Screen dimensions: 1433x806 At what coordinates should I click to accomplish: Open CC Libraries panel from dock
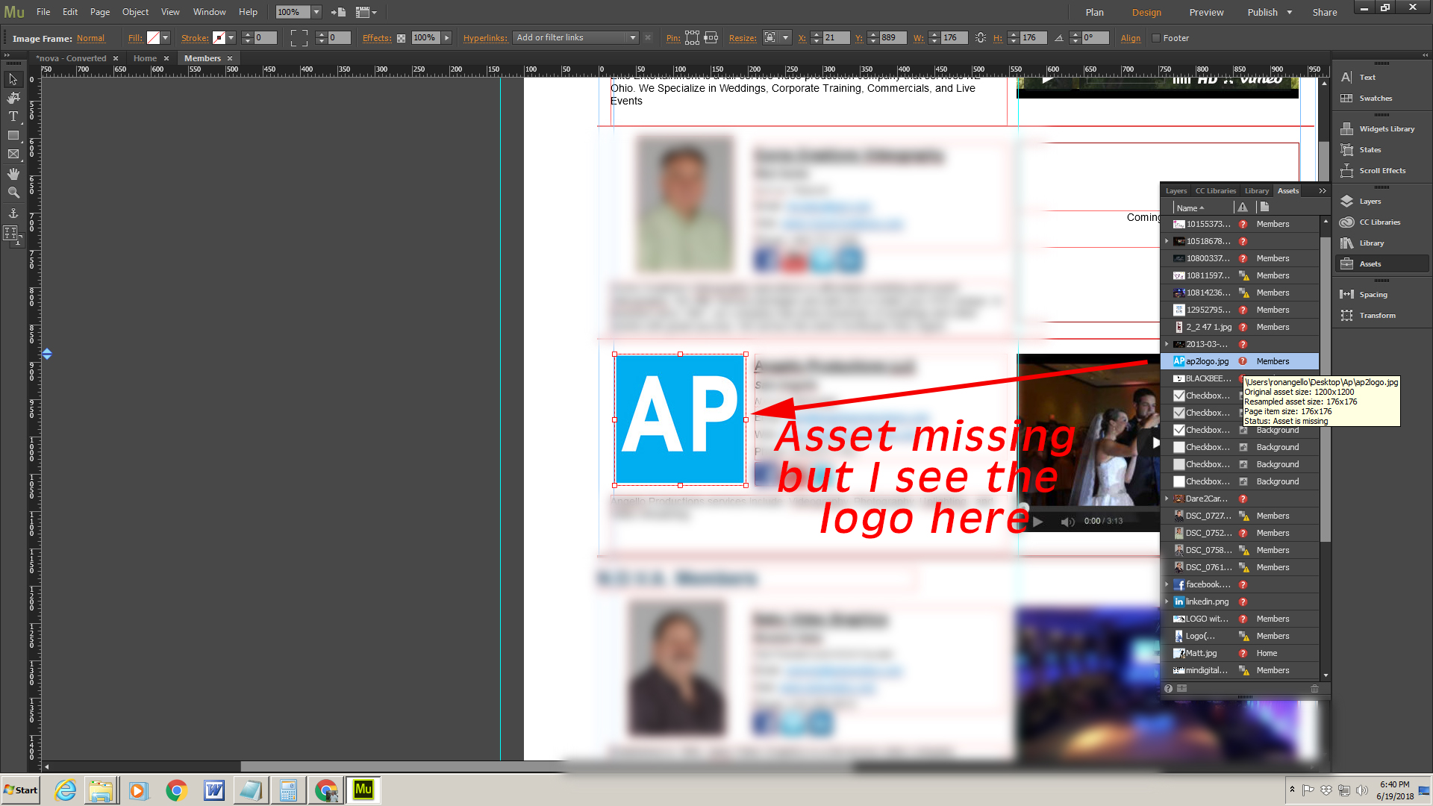click(1381, 222)
